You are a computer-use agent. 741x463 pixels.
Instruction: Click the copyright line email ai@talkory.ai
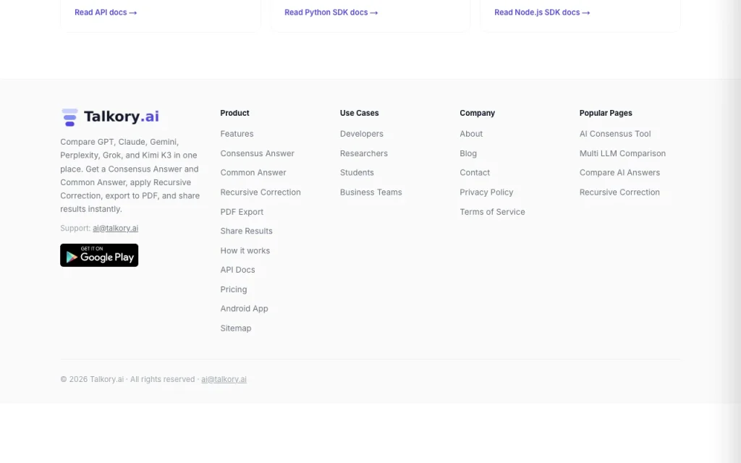(224, 379)
